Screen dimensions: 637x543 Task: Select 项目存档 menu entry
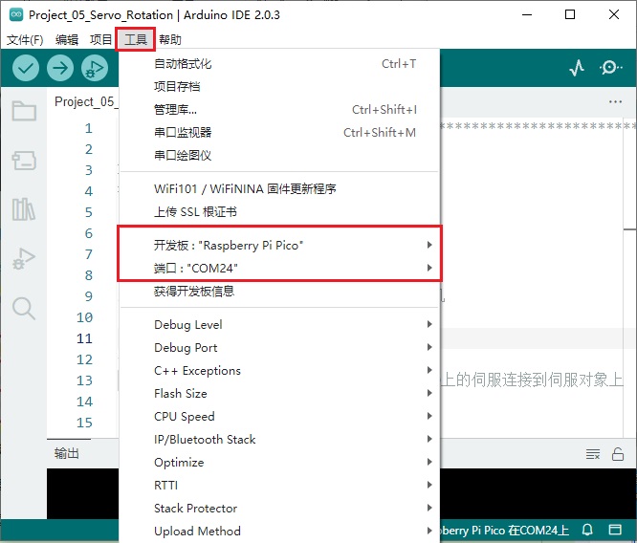tap(280, 86)
